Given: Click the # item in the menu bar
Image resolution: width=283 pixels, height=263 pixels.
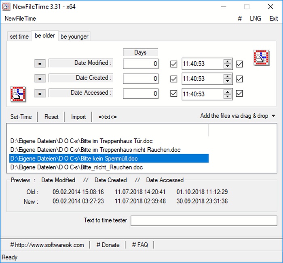Looking at the screenshot, I should pos(240,19).
